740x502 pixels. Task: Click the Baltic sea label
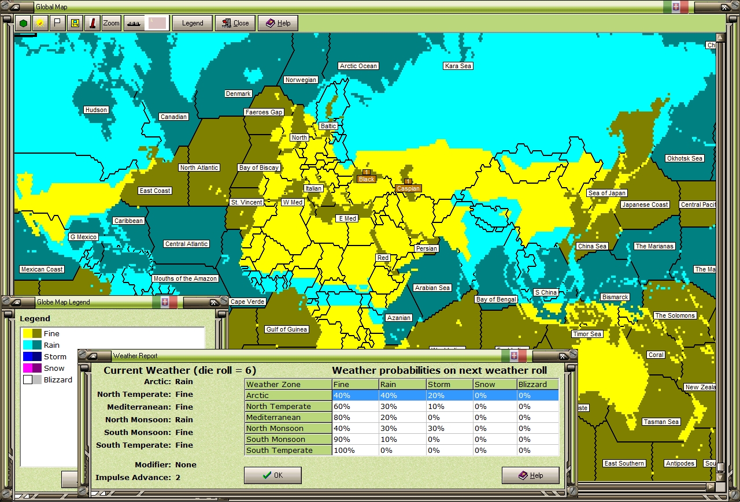(328, 126)
